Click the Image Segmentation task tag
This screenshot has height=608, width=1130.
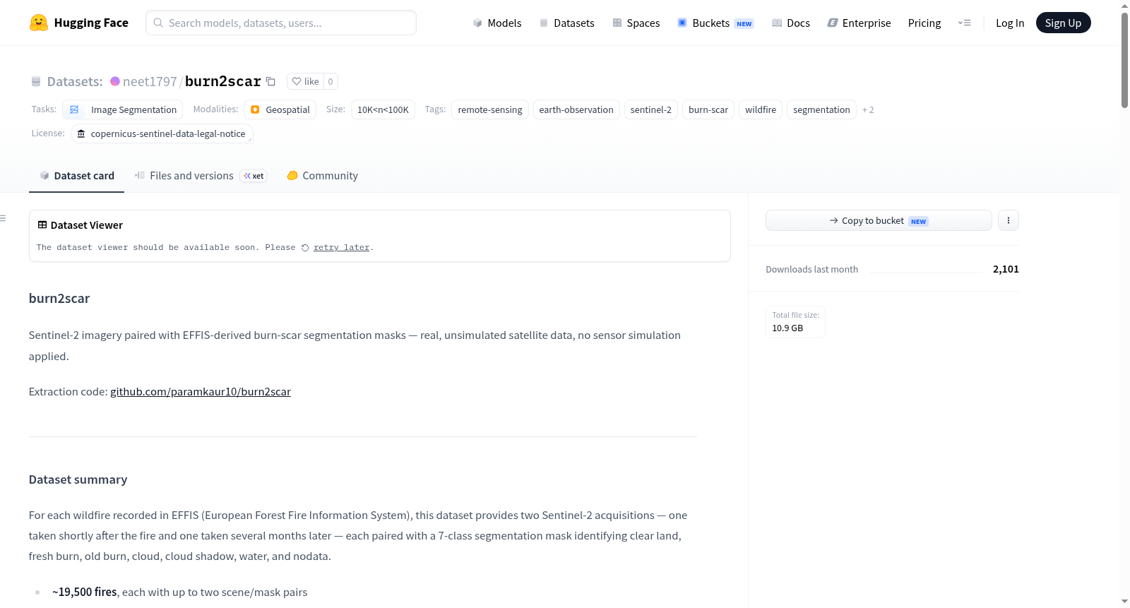click(123, 109)
